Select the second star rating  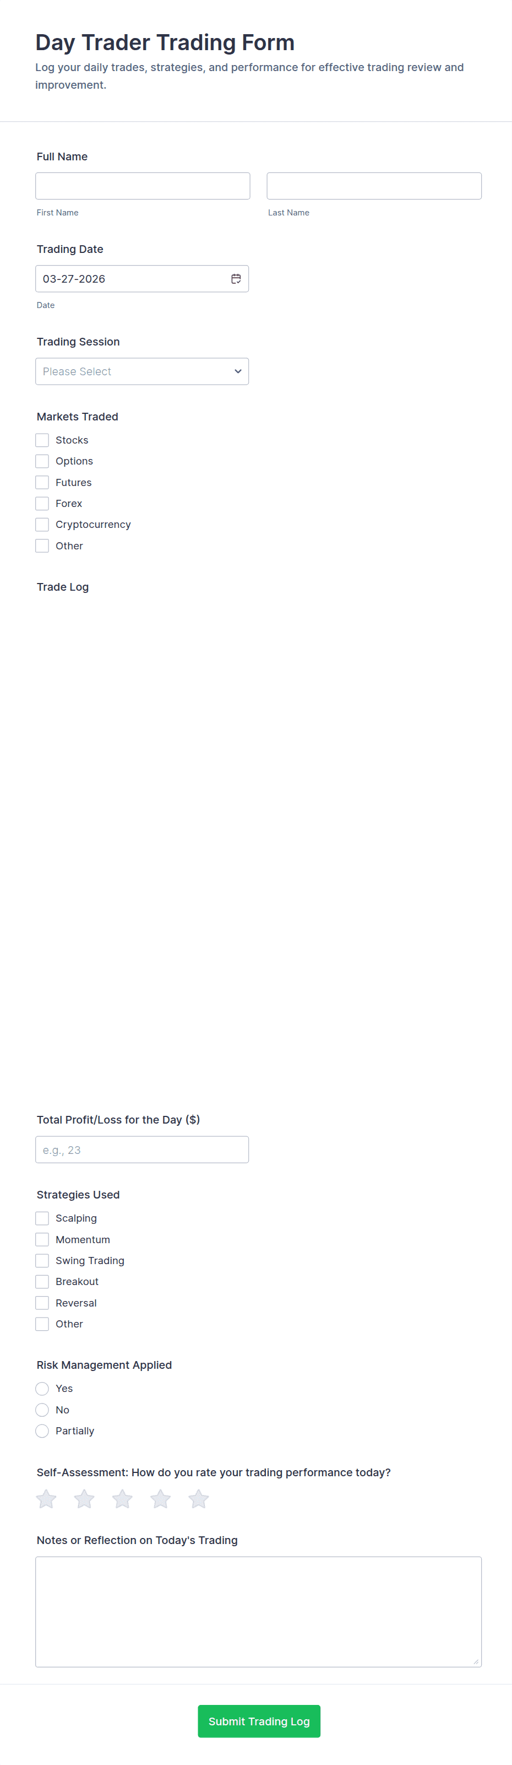pyautogui.click(x=84, y=1499)
